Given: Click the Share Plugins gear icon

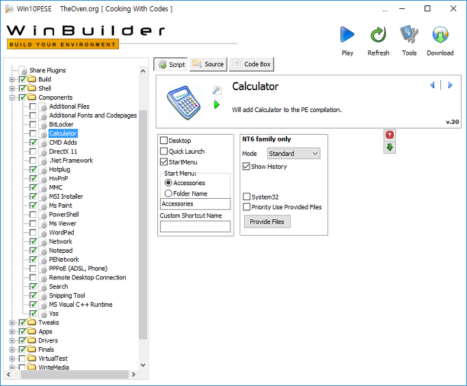Looking at the screenshot, I should [x=23, y=70].
